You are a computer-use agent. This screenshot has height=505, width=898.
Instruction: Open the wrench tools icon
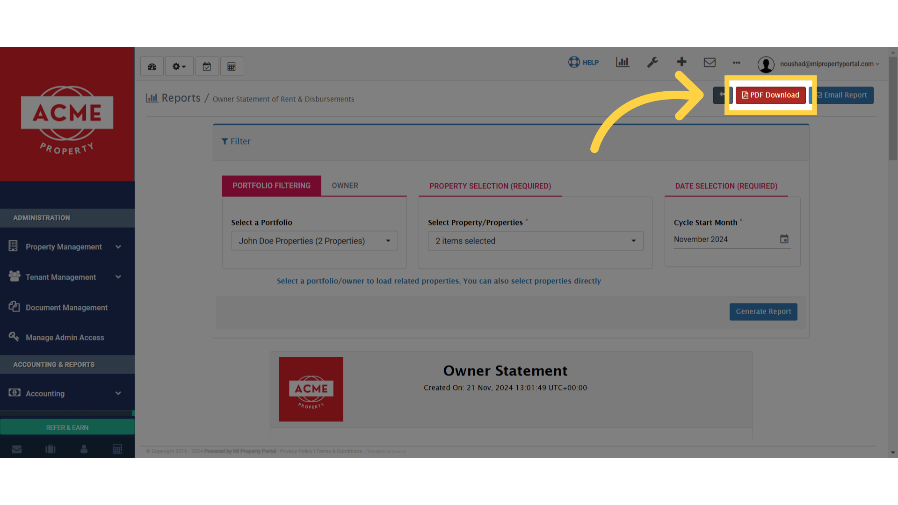[652, 62]
